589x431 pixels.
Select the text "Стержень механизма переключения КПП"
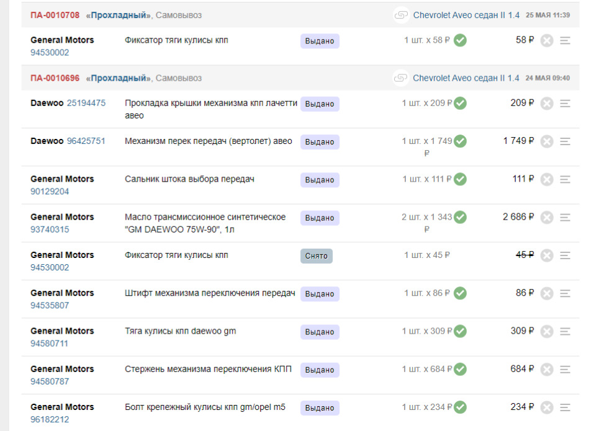click(x=208, y=369)
